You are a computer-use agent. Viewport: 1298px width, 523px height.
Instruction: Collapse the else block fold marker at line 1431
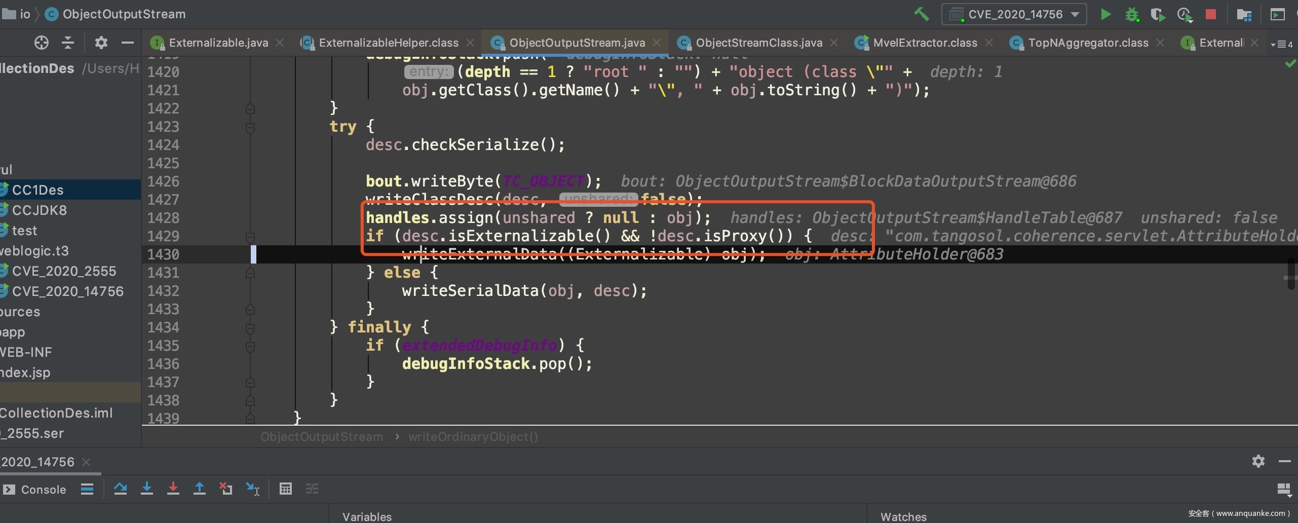point(250,273)
